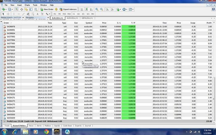Open the Windows Start menu
216x135 pixels.
click(5, 132)
